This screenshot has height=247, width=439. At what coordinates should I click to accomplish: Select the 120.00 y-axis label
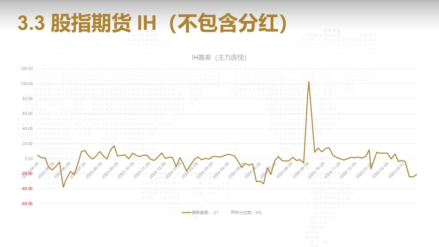[x=26, y=69]
